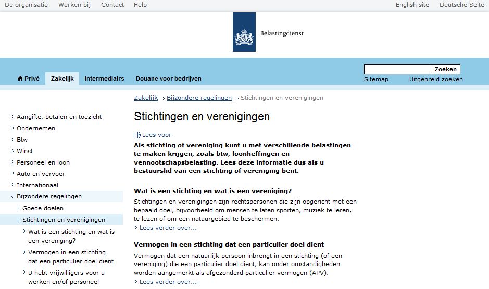This screenshot has height=289, width=489.
Task: Select the Intermediairs tab
Action: coord(105,79)
